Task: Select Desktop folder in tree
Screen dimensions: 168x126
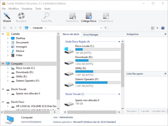Action: [x=21, y=38]
